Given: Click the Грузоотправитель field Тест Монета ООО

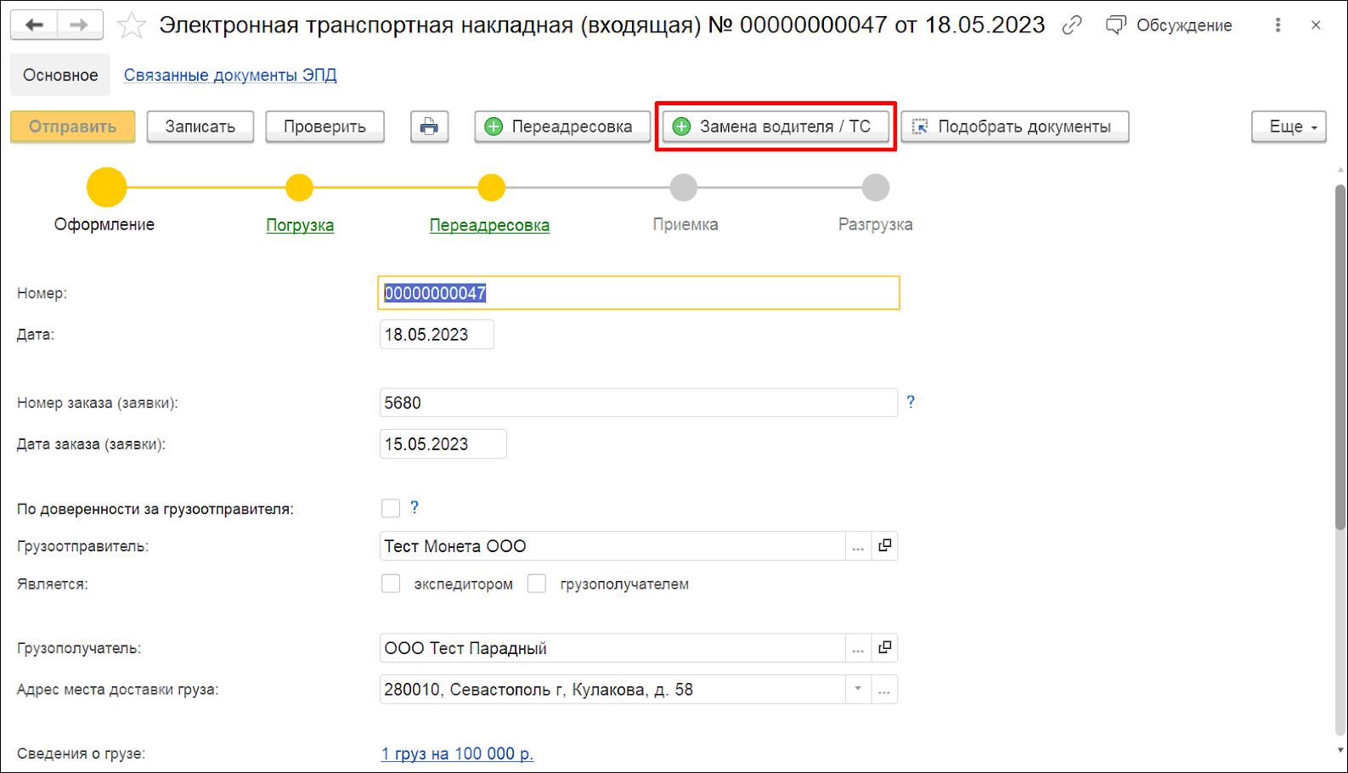Looking at the screenshot, I should (612, 546).
